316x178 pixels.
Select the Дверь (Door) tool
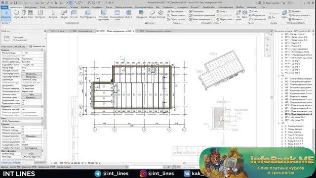(x=24, y=14)
